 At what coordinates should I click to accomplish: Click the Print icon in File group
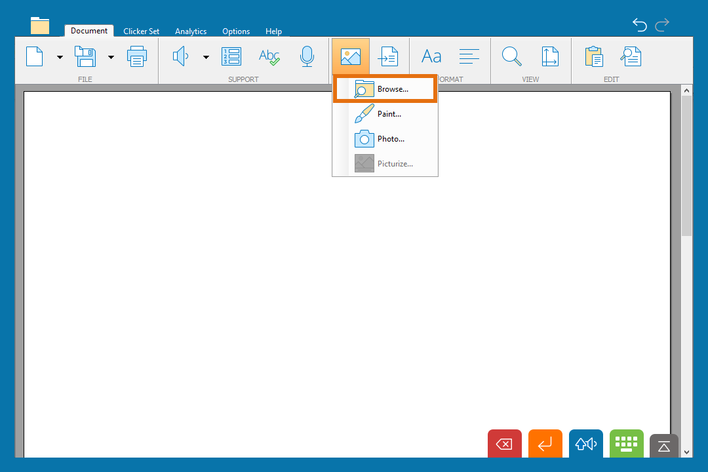pyautogui.click(x=137, y=57)
